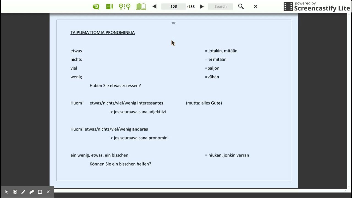
Task: Close the Screencastify annotation toolbar
Action: click(x=48, y=192)
